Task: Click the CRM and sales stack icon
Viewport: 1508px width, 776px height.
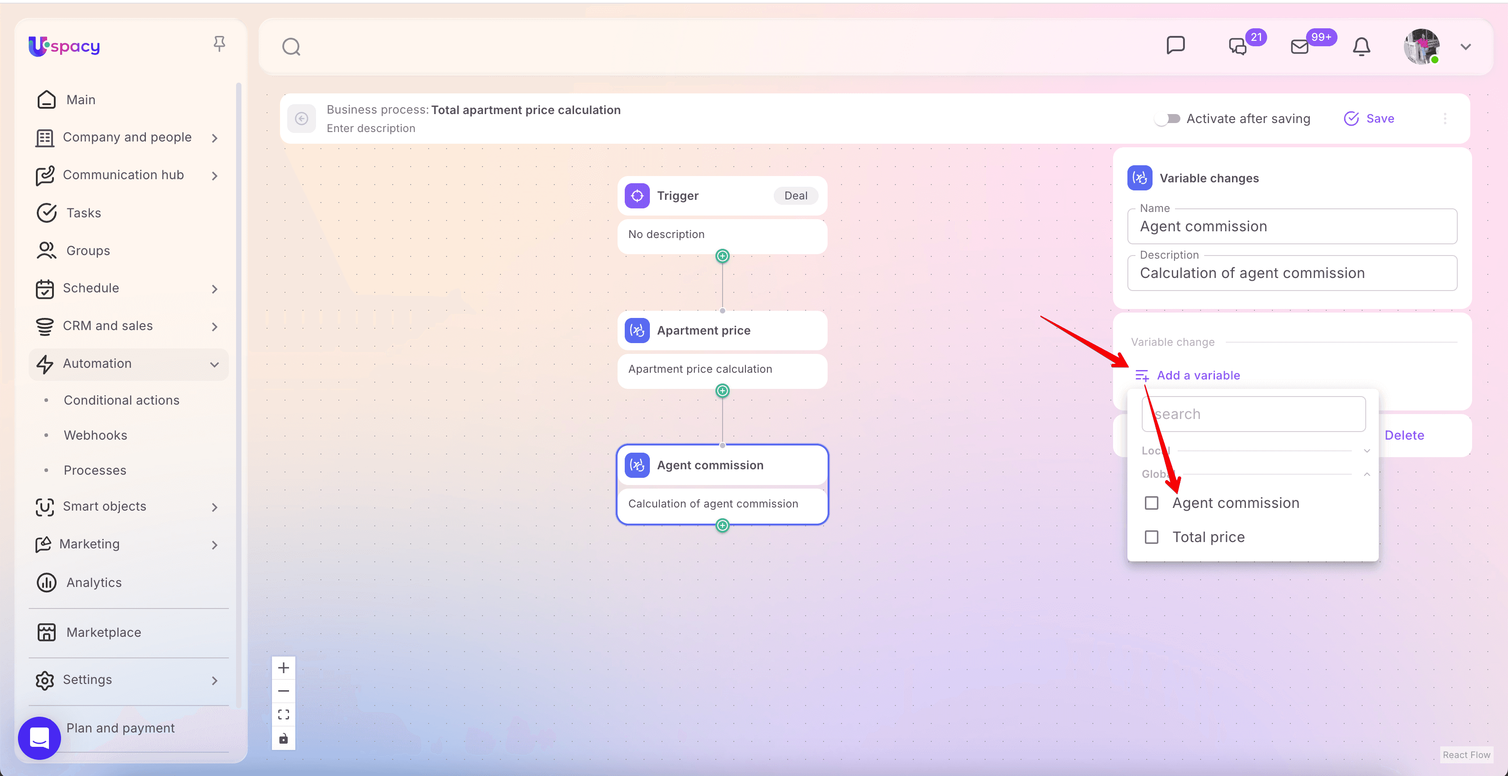Action: tap(45, 326)
